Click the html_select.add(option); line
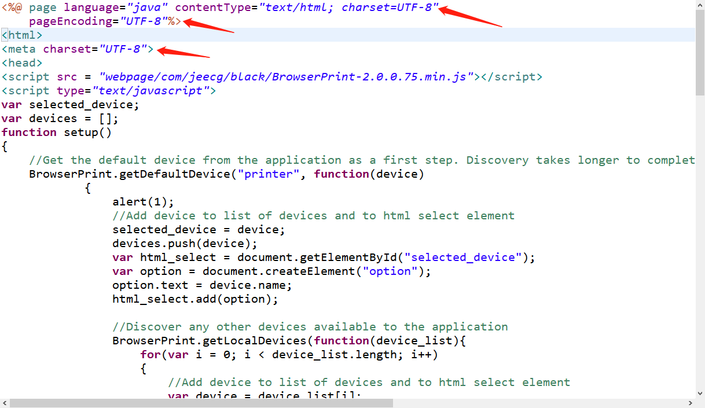Viewport: 705px width, 408px height. tap(196, 299)
